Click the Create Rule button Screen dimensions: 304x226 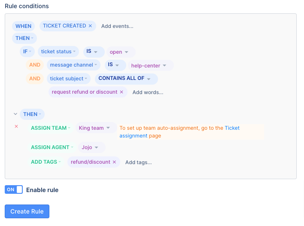coord(27,211)
